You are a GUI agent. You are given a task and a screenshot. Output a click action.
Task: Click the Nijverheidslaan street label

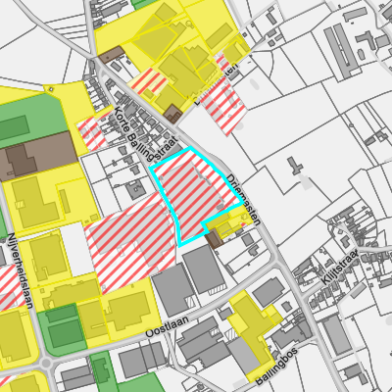click(21, 270)
